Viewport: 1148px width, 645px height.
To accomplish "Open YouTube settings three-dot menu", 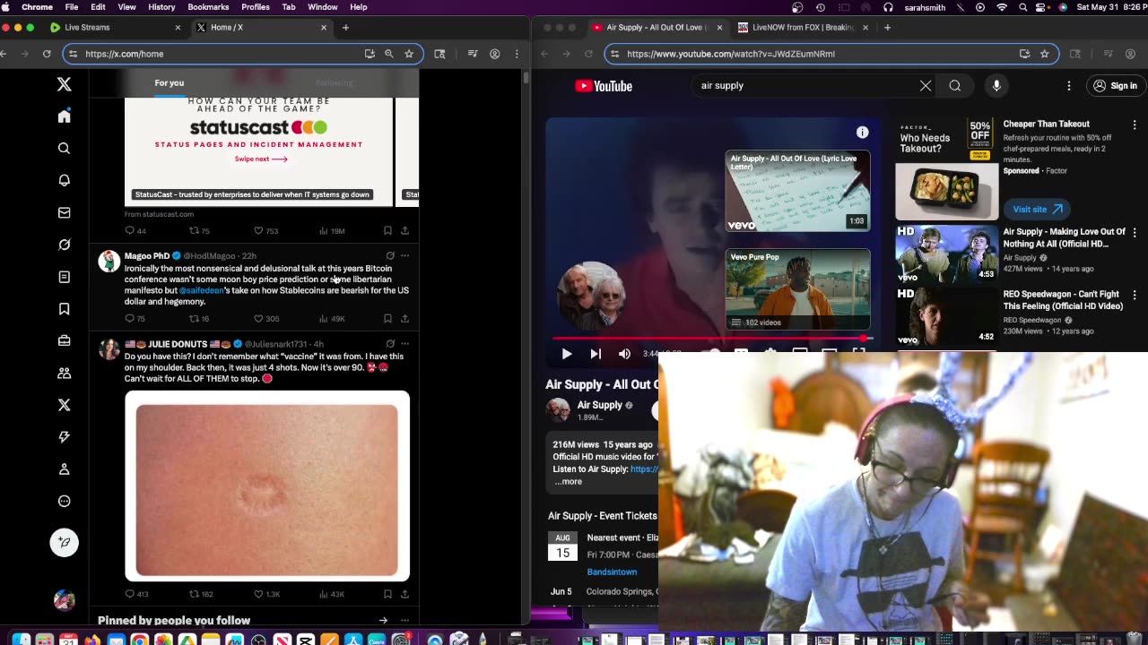I will (x=1069, y=86).
